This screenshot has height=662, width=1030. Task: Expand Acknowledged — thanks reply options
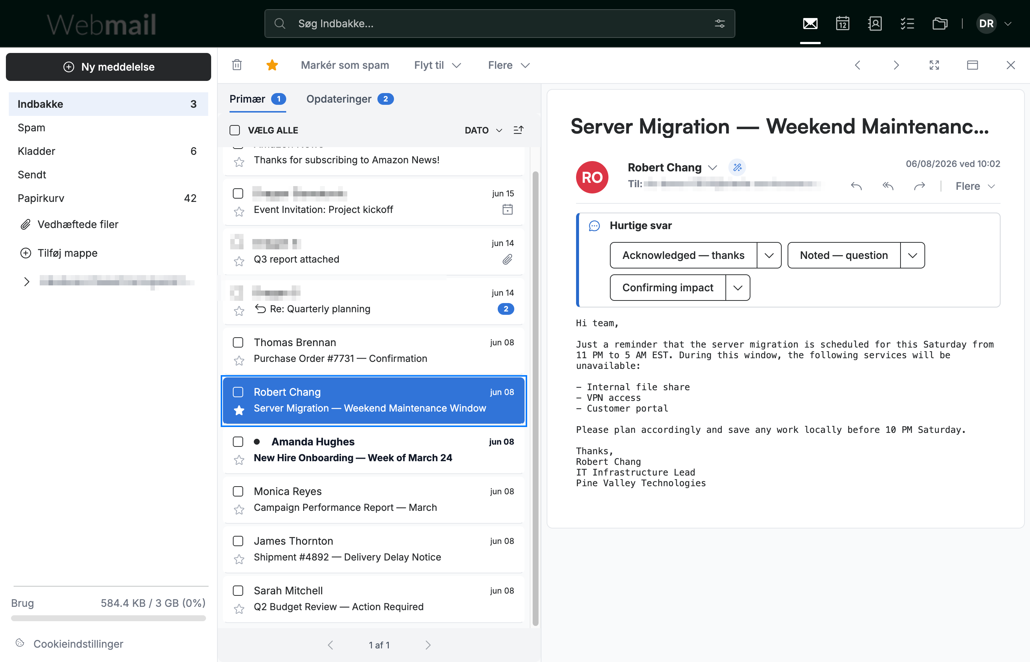coord(769,255)
